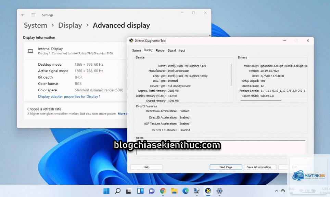Click 'More' link under refresh rate
Screen dimensions: 330x197
point(122,114)
